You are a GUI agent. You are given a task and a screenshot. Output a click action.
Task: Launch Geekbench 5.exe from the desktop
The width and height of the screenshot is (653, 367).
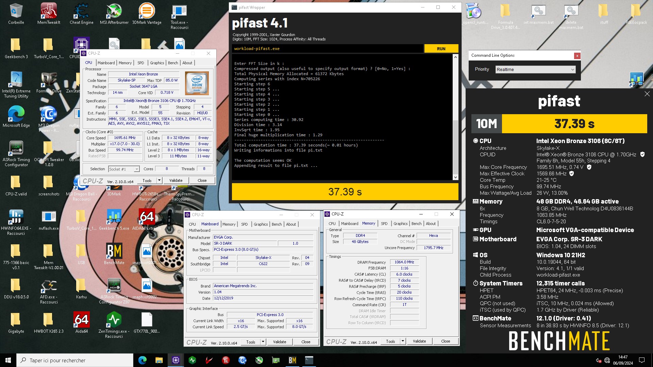[x=114, y=220]
